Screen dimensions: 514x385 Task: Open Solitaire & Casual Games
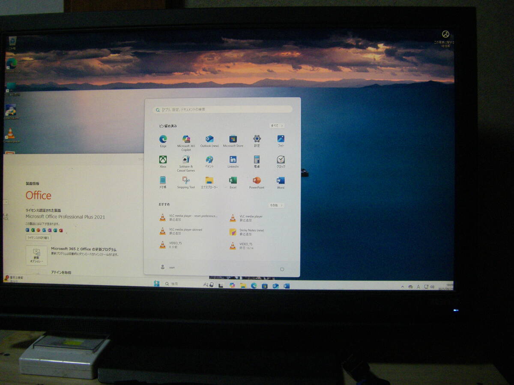(186, 163)
